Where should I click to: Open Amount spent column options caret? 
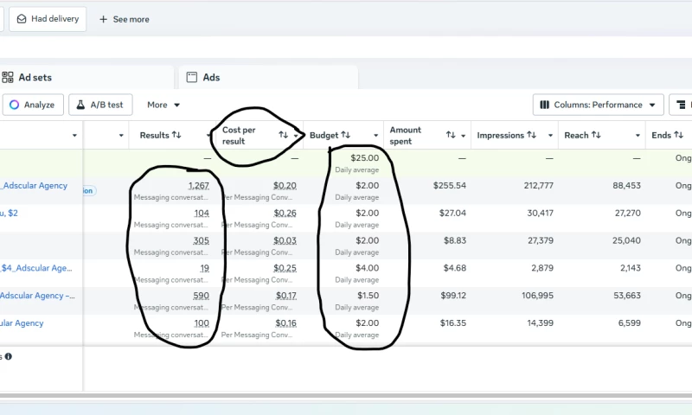(464, 136)
